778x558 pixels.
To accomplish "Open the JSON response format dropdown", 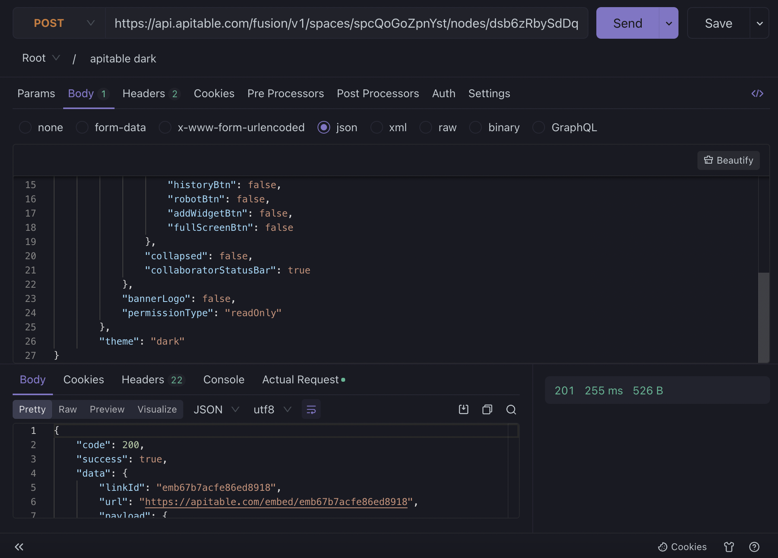I will coord(216,409).
